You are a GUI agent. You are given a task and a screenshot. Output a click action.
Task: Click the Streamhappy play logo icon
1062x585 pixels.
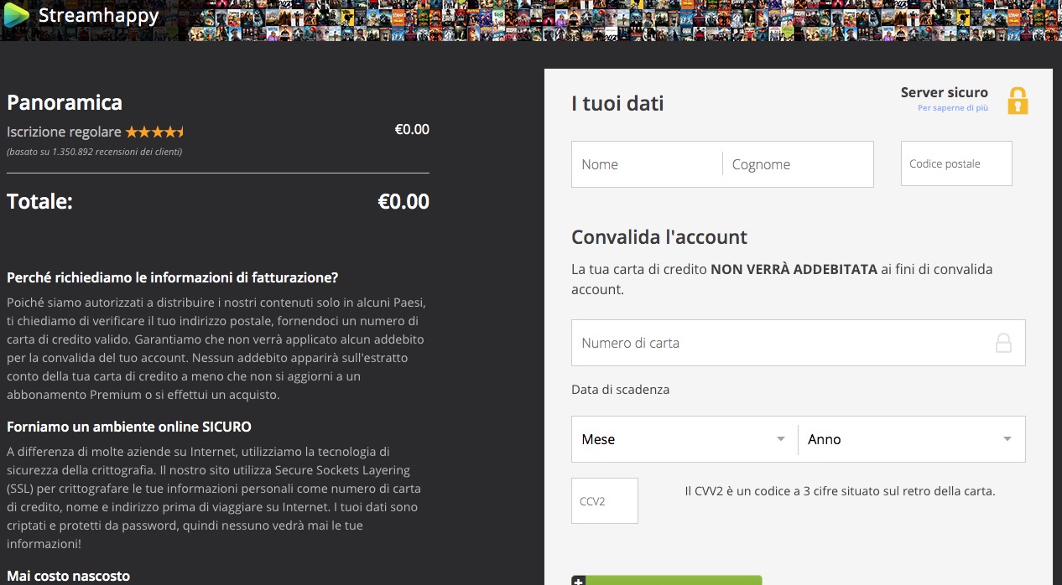[16, 15]
